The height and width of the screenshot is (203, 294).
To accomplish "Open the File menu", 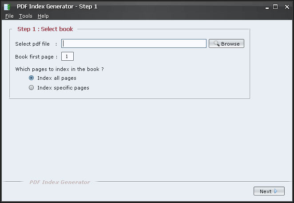I will point(9,16).
